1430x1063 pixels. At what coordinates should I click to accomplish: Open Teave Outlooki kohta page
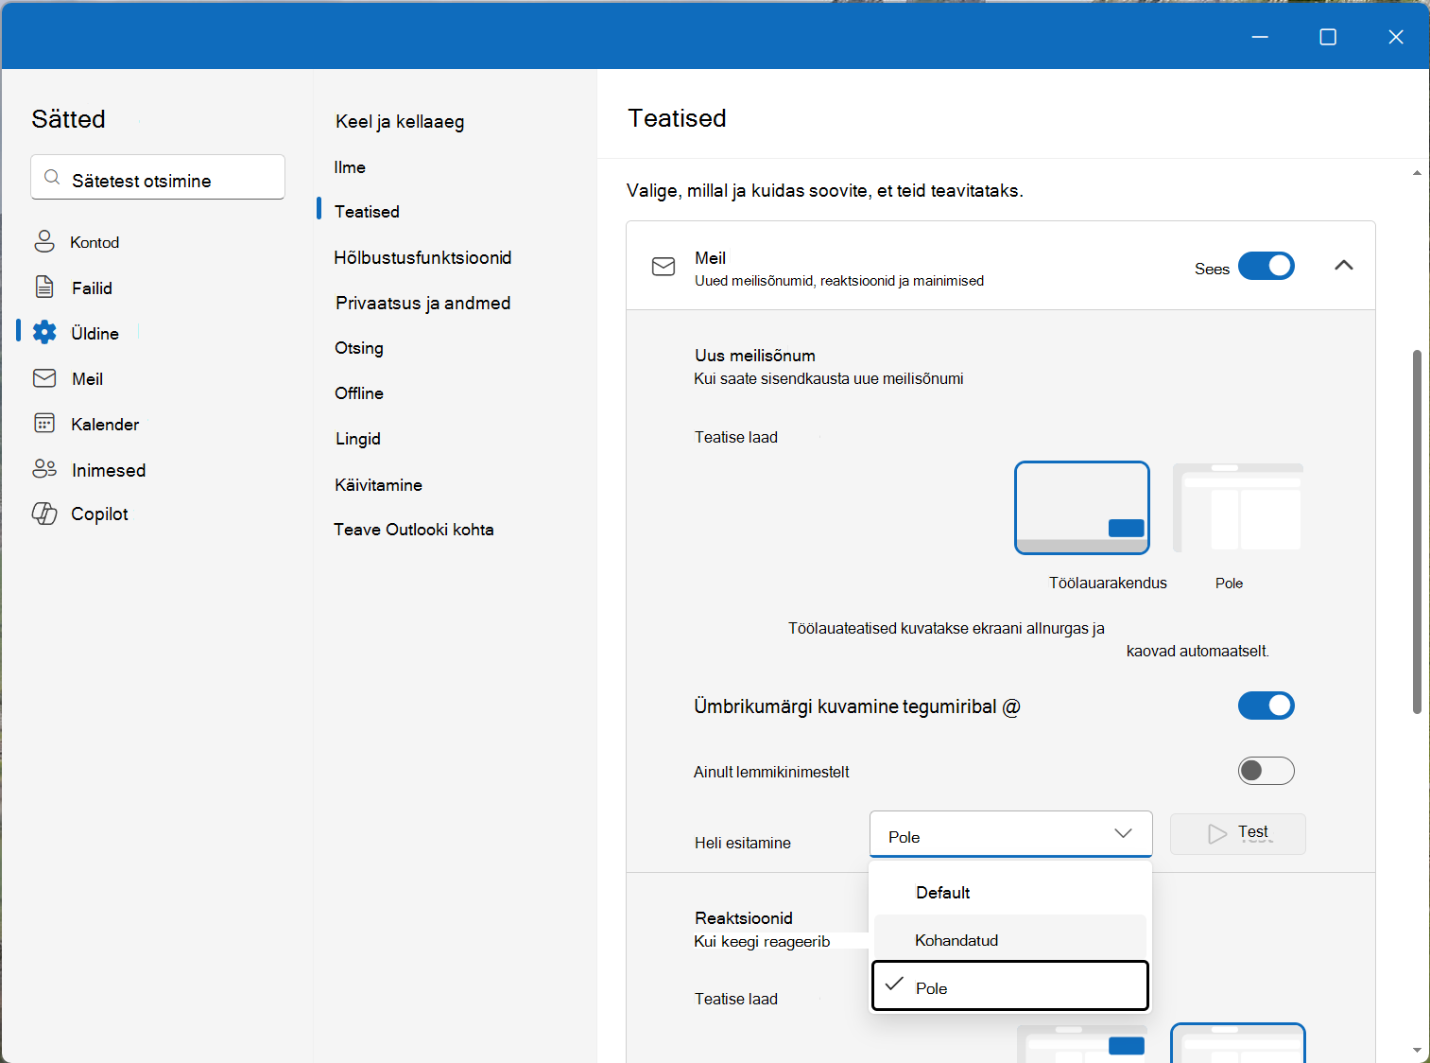pos(414,530)
